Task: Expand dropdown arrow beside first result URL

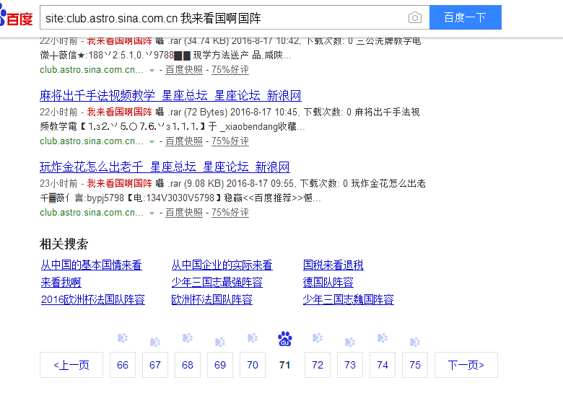Action: pyautogui.click(x=152, y=70)
